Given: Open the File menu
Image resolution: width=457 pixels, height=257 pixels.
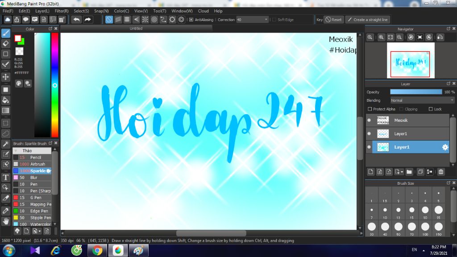Looking at the screenshot, I should pyautogui.click(x=8, y=11).
